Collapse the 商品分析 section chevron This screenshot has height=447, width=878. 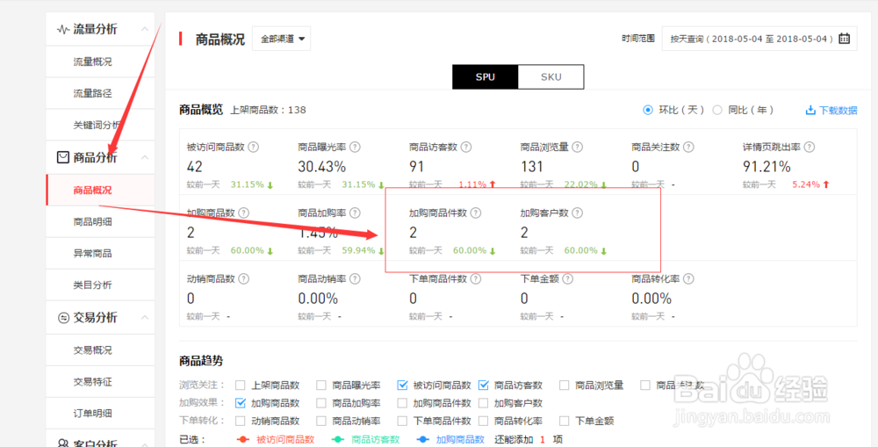(x=145, y=158)
